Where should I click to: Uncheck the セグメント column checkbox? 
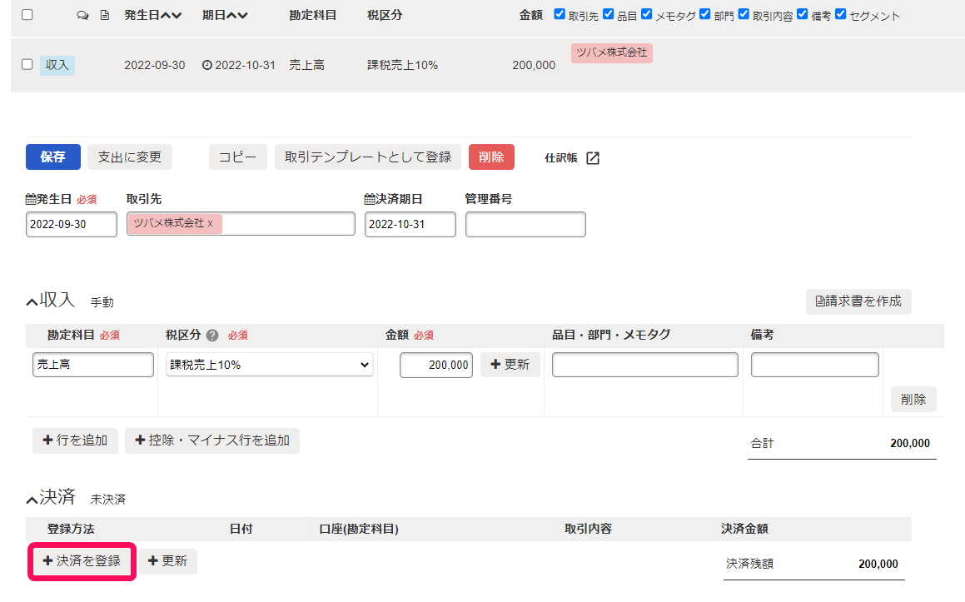click(841, 14)
